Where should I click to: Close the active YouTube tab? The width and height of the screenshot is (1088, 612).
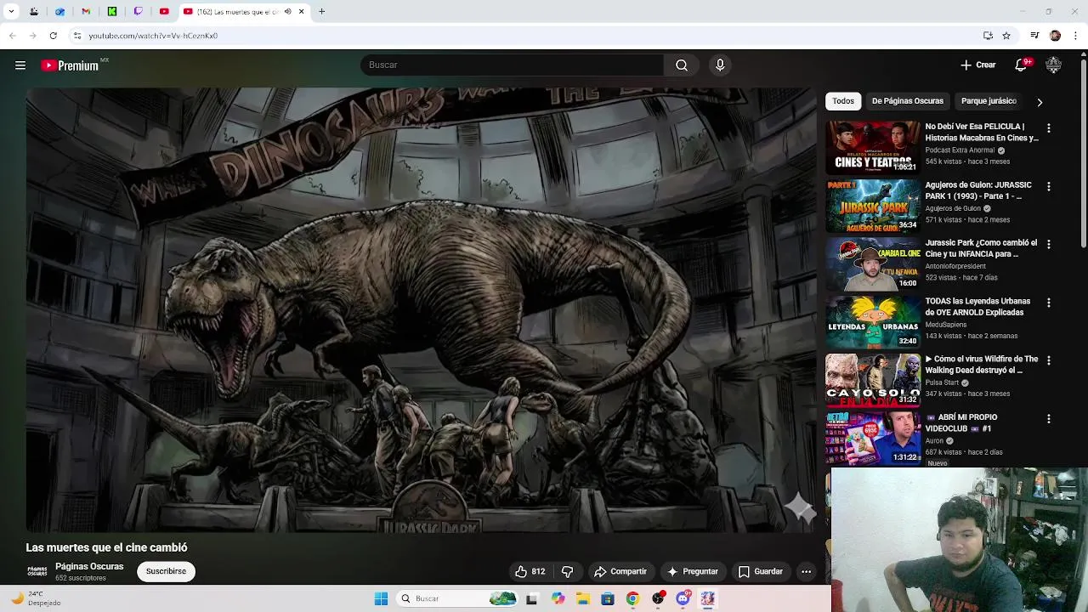(x=301, y=12)
